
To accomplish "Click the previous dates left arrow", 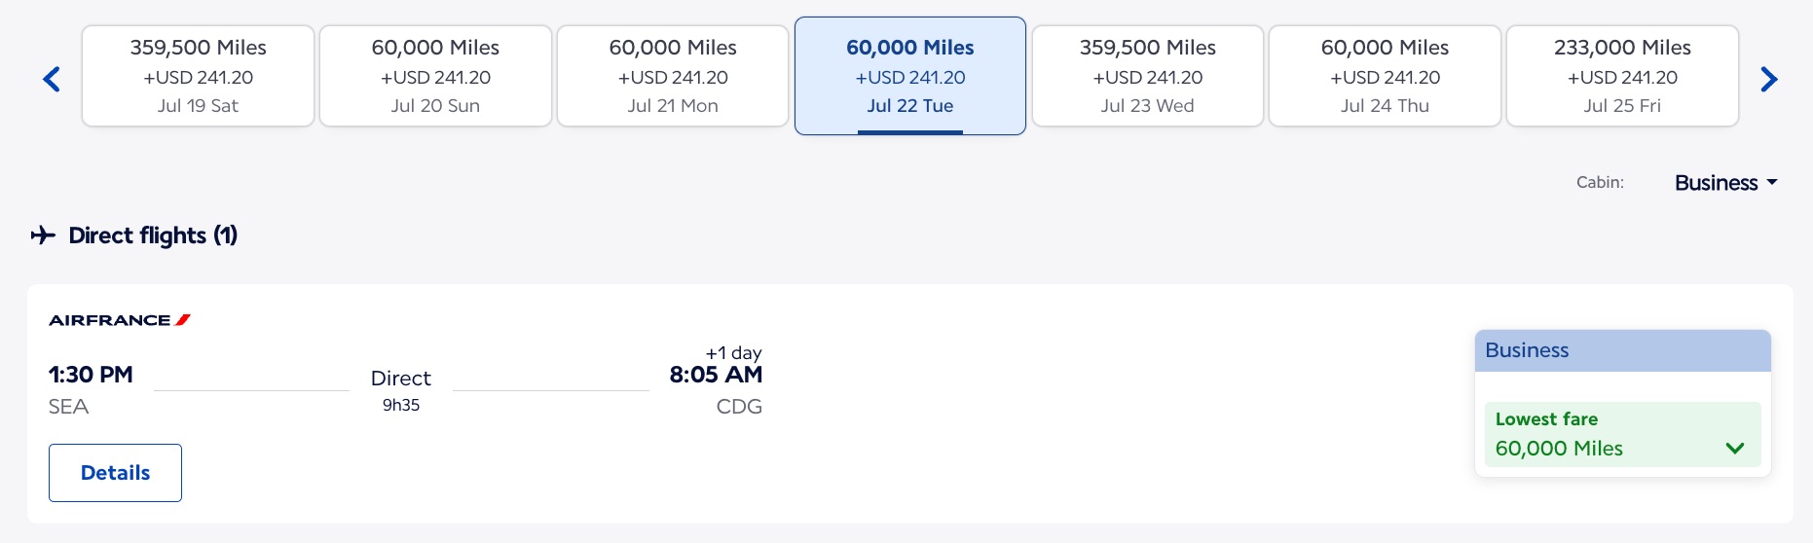I will 53,79.
